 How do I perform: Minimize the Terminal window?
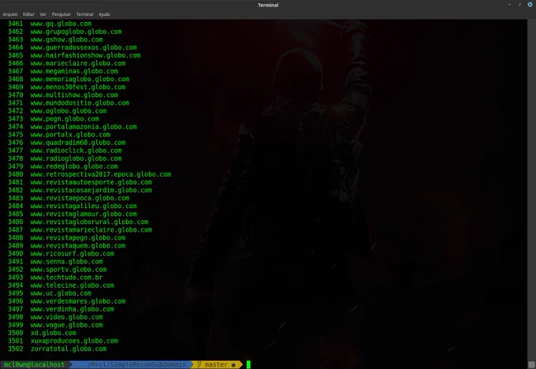coord(509,5)
